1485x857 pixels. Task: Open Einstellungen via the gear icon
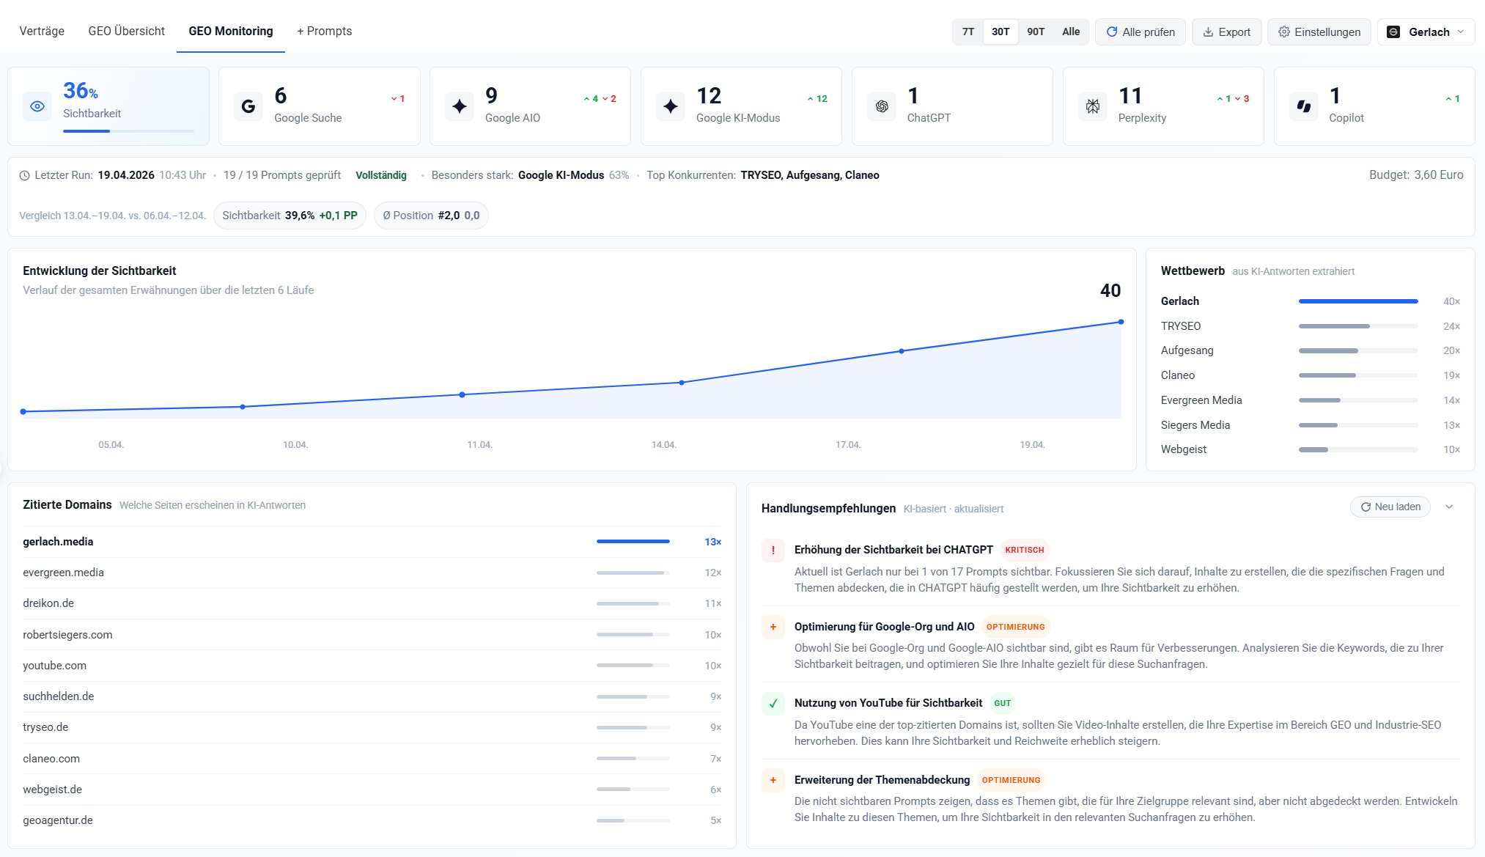(1319, 32)
